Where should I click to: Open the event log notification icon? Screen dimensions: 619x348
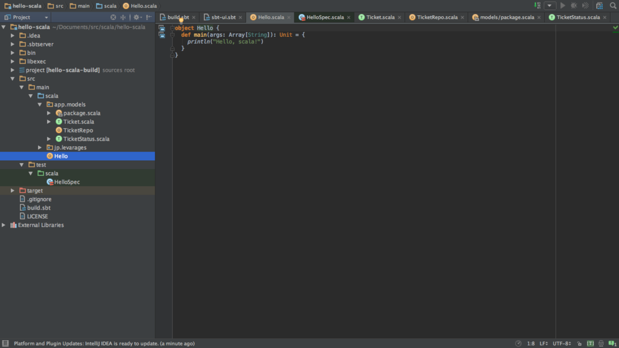click(x=612, y=344)
